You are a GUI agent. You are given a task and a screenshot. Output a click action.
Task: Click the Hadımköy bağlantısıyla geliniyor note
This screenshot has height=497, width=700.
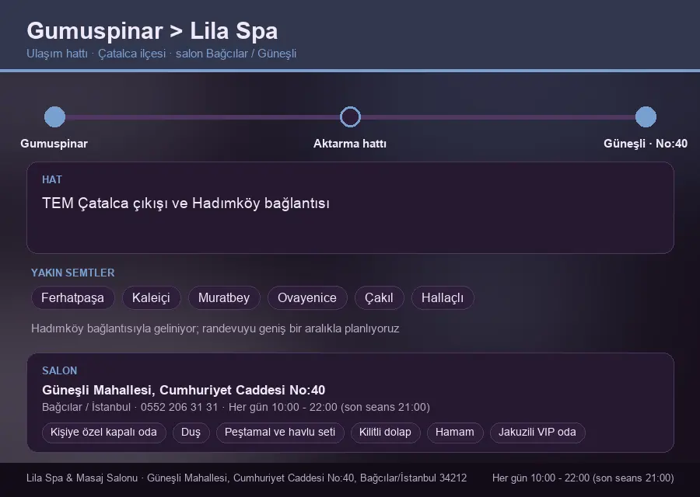pyautogui.click(x=215, y=328)
